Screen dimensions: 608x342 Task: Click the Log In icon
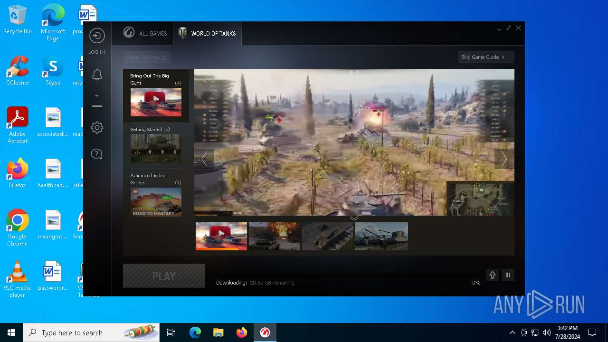click(97, 36)
